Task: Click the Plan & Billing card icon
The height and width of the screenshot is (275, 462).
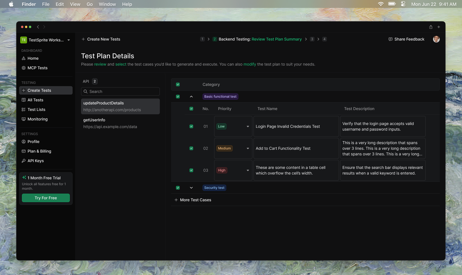Action: tap(24, 151)
